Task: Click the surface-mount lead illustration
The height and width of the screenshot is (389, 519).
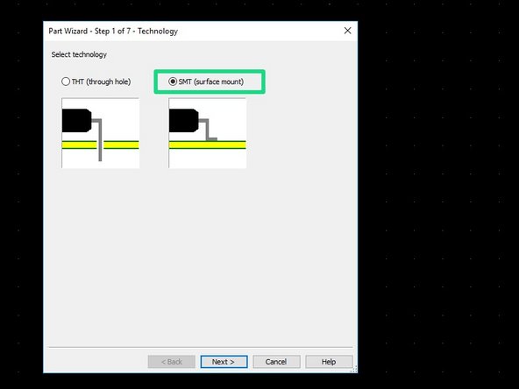Action: tap(207, 133)
